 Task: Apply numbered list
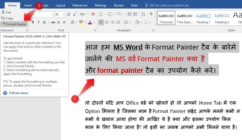[110, 14]
